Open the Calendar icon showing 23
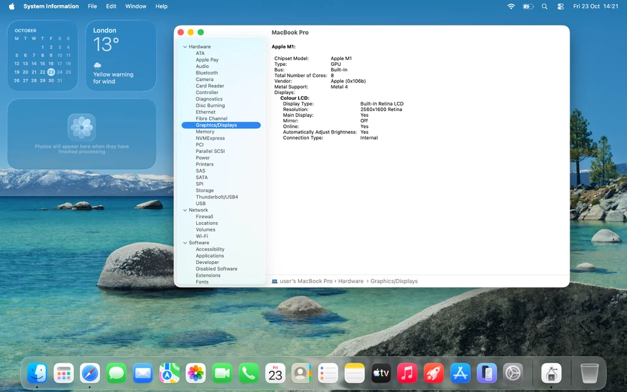 pos(275,373)
